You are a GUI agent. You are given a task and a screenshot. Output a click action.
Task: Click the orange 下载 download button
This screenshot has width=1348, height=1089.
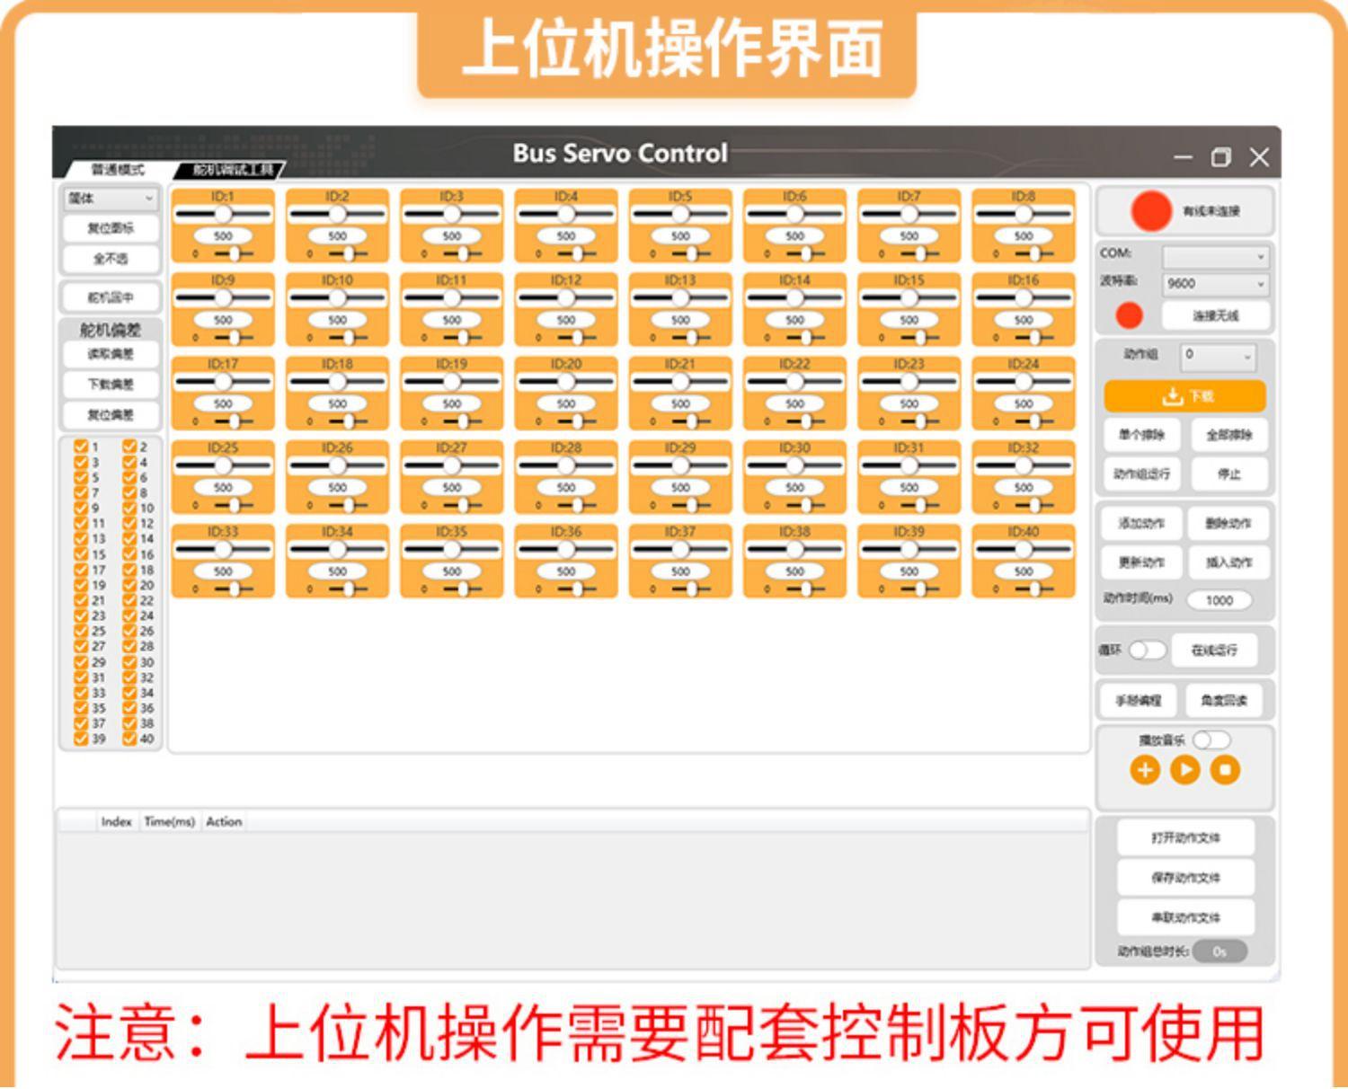[x=1184, y=395]
